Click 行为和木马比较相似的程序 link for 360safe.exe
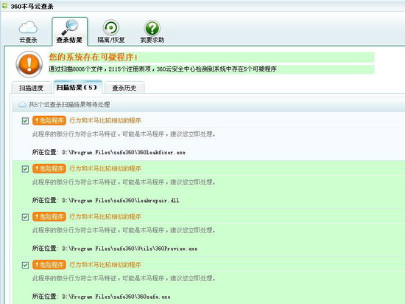This screenshot has height=304, width=405. pos(105,265)
